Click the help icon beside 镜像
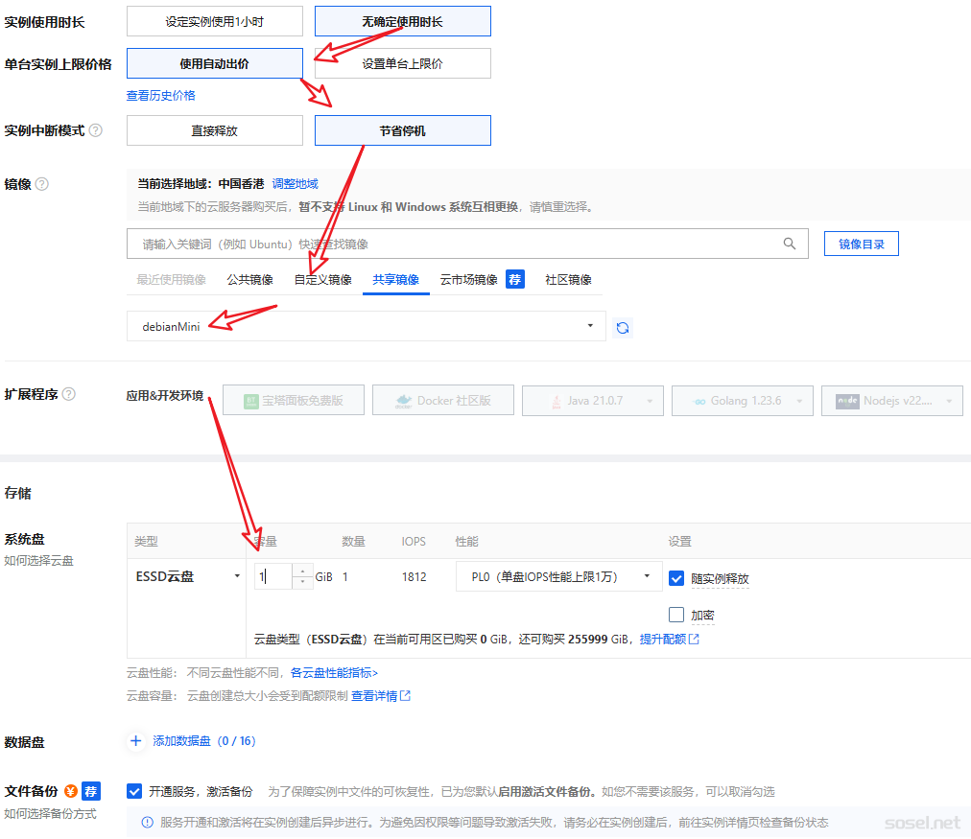971x839 pixels. click(42, 184)
